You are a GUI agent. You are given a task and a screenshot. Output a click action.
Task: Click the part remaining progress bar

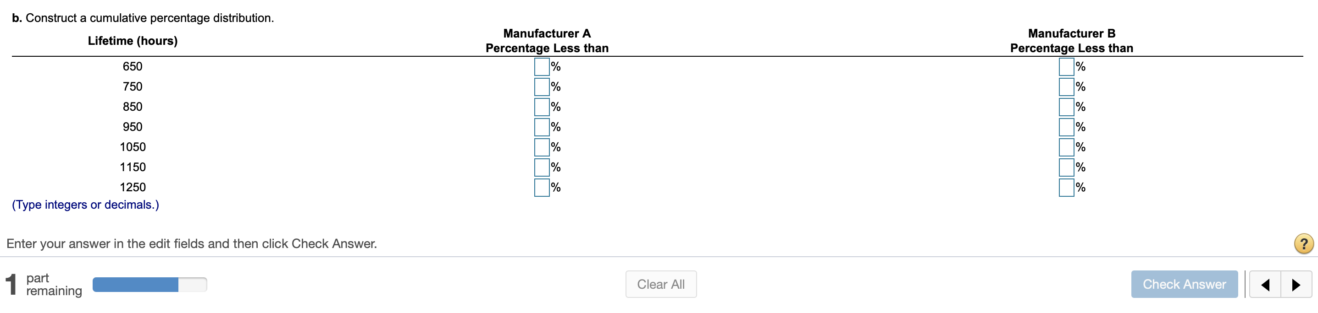pyautogui.click(x=150, y=285)
